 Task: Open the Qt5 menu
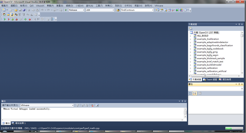32,6
